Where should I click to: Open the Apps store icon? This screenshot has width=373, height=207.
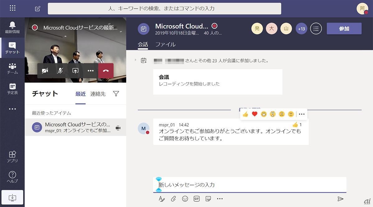coord(12,156)
